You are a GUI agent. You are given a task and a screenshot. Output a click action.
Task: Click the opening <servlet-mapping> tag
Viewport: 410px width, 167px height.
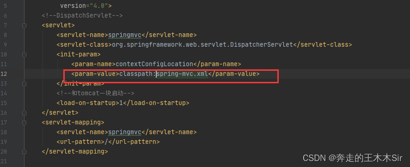73,122
